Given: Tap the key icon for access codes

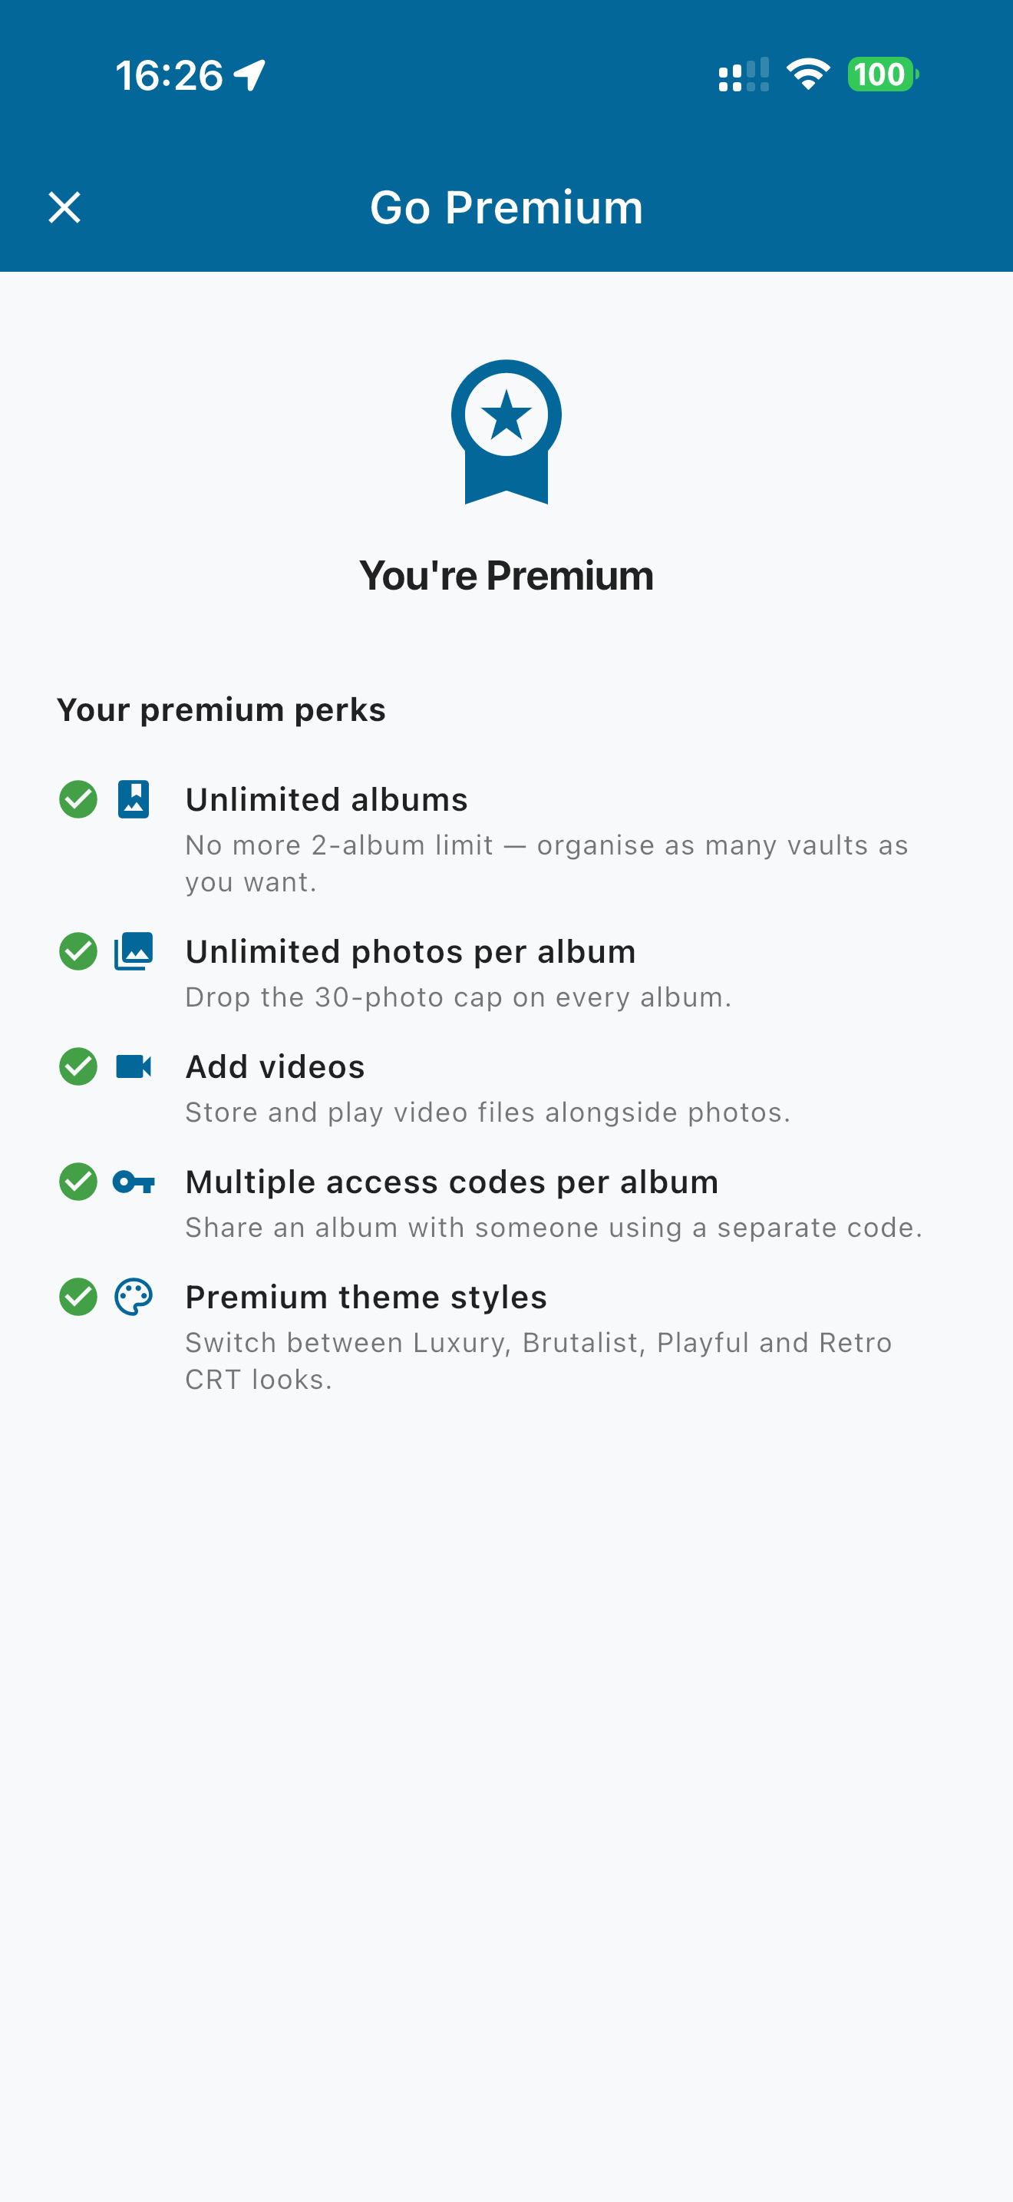Looking at the screenshot, I should pos(134,1182).
